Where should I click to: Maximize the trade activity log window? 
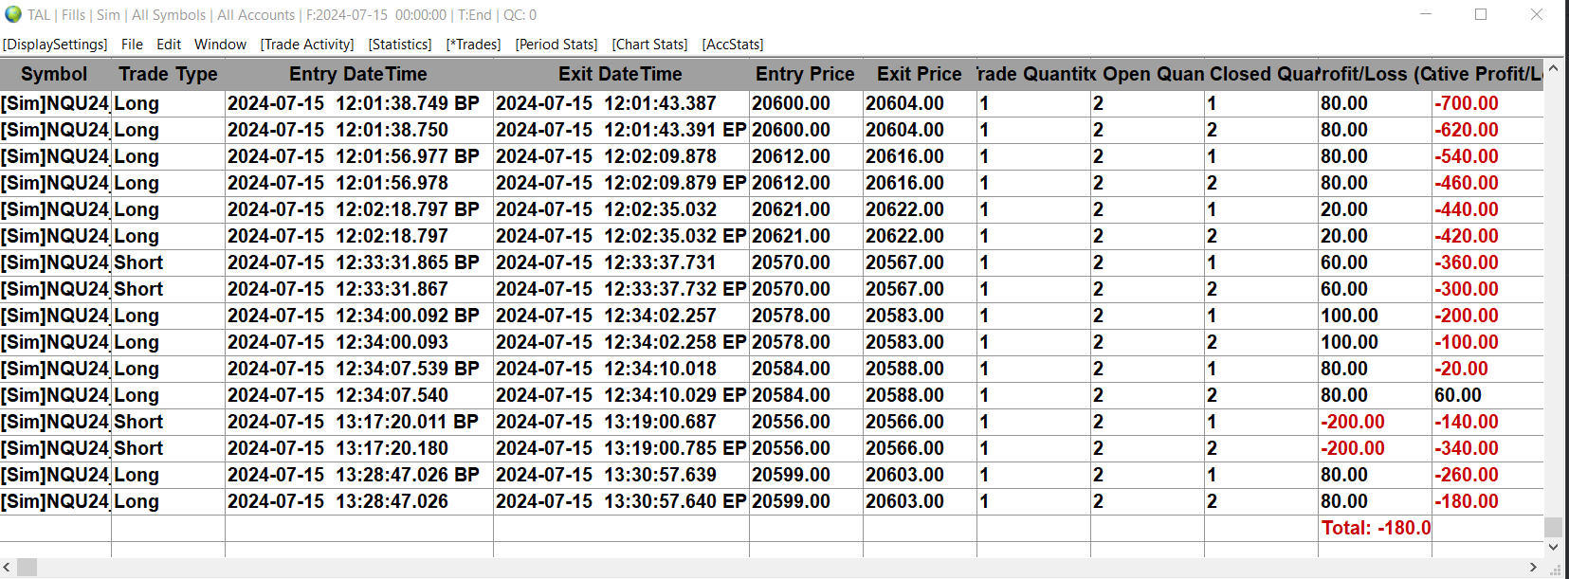point(1481,14)
